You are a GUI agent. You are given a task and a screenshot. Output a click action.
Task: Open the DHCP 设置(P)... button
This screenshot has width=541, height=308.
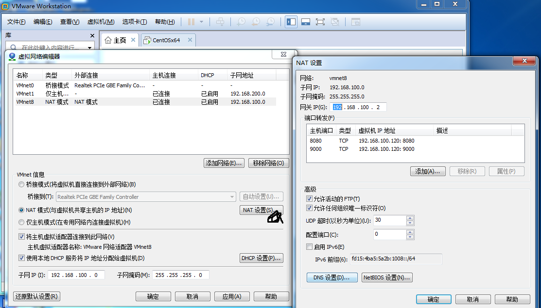coord(261,258)
